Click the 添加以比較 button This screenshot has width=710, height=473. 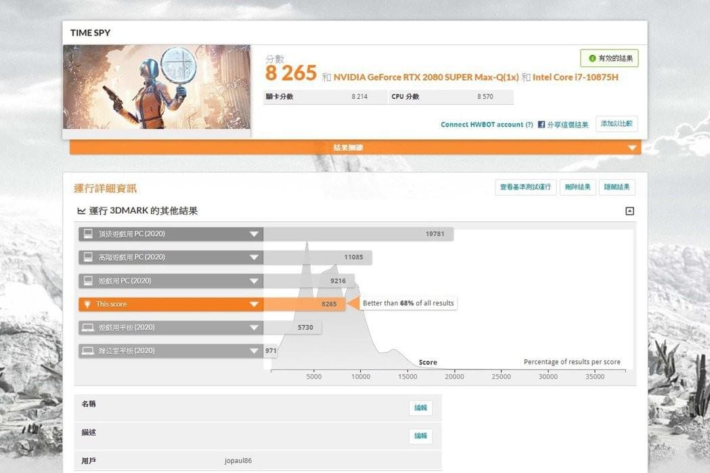(x=617, y=124)
